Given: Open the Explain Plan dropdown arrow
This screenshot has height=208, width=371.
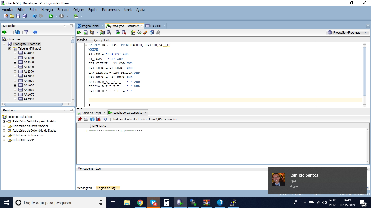Looking at the screenshot, I should pyautogui.click(x=97, y=32).
